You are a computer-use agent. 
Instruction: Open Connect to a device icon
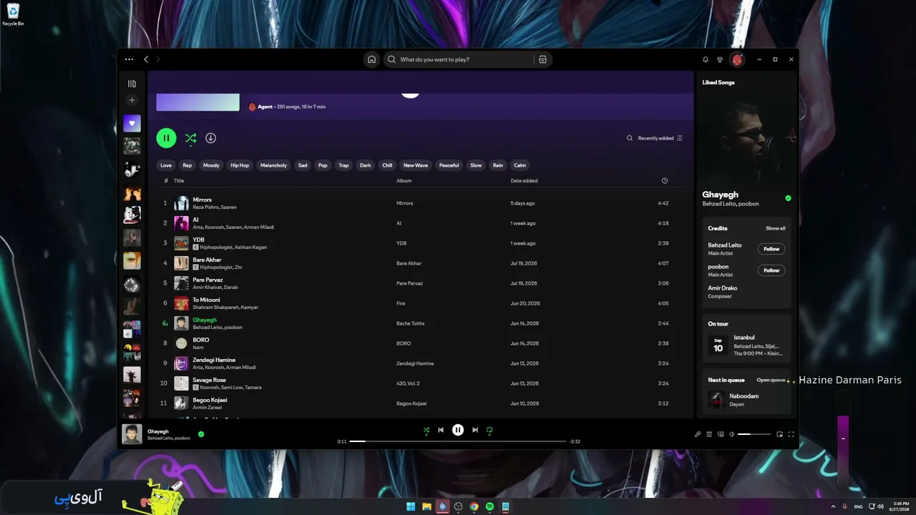pyautogui.click(x=721, y=434)
